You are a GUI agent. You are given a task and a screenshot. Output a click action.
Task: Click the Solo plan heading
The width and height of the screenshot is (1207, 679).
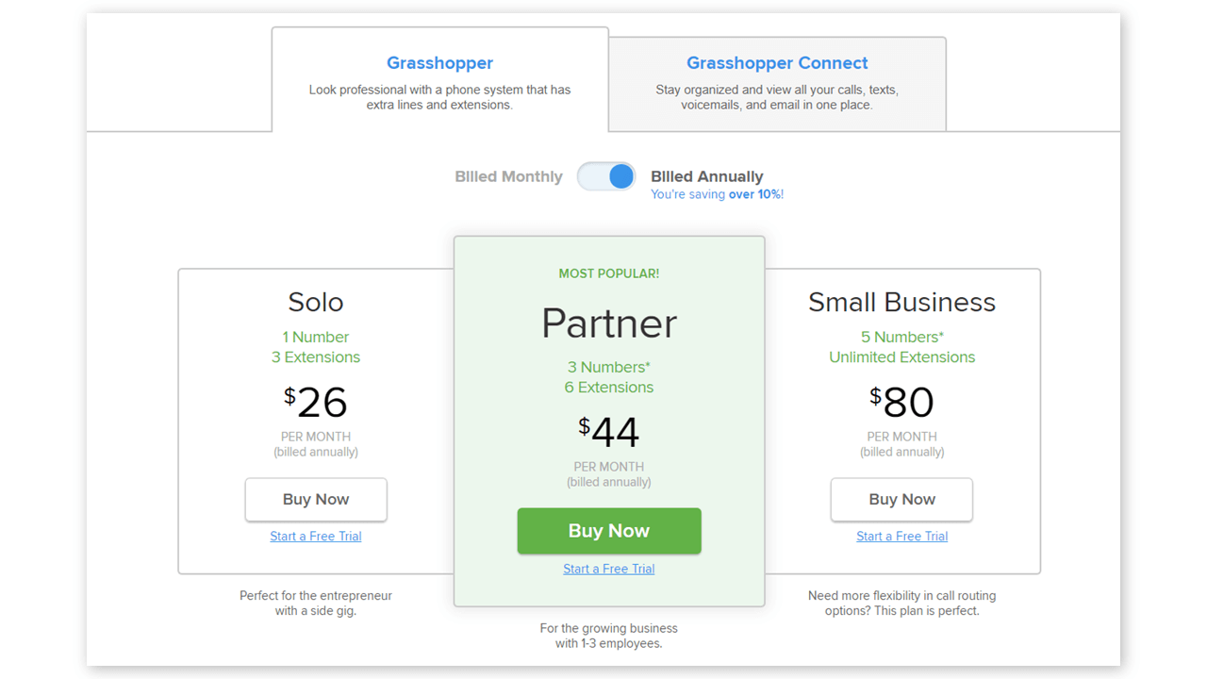tap(316, 302)
